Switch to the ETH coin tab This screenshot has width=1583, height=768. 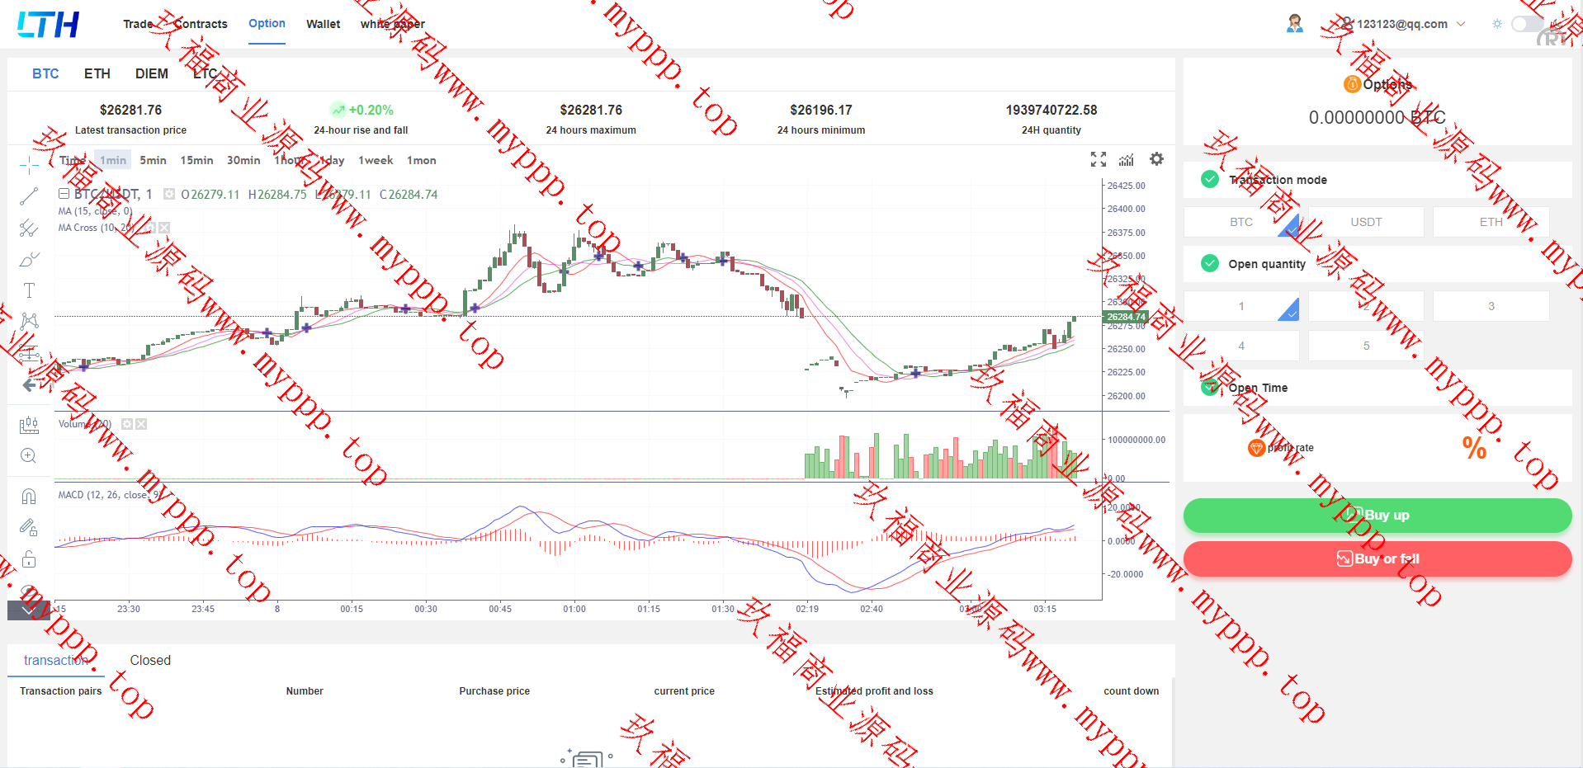point(97,73)
